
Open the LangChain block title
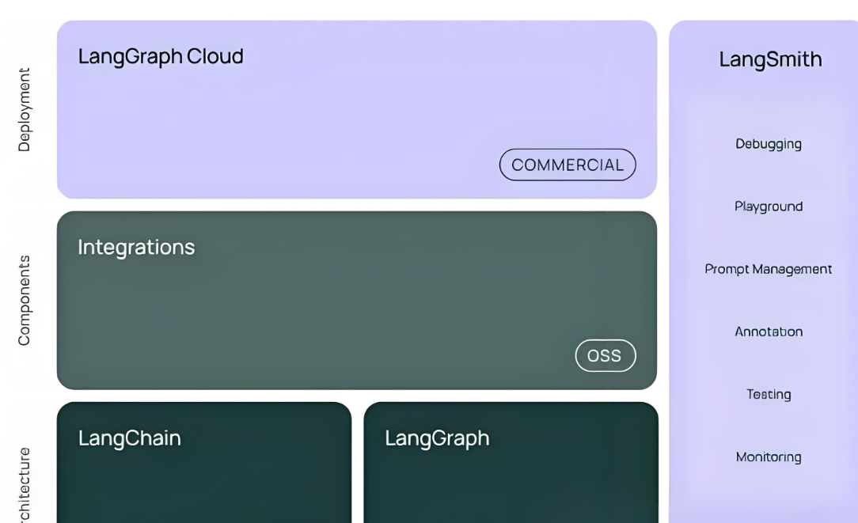[x=130, y=438]
